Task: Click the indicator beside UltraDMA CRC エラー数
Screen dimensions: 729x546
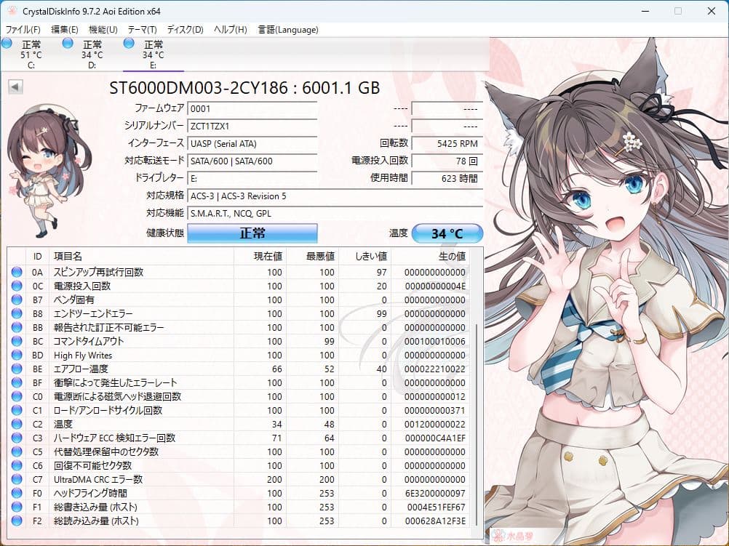Action: click(16, 479)
